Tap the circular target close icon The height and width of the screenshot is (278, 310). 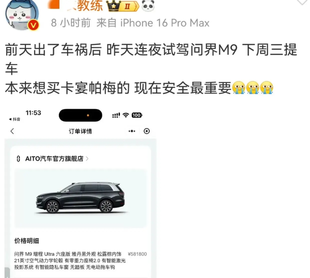pos(147,131)
